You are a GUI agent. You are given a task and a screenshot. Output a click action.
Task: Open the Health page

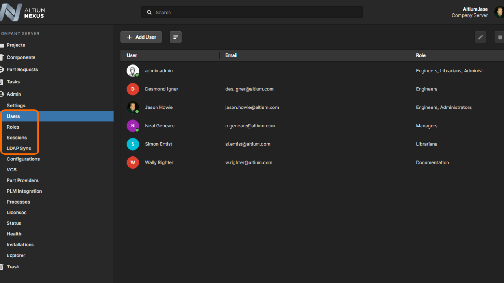point(14,234)
